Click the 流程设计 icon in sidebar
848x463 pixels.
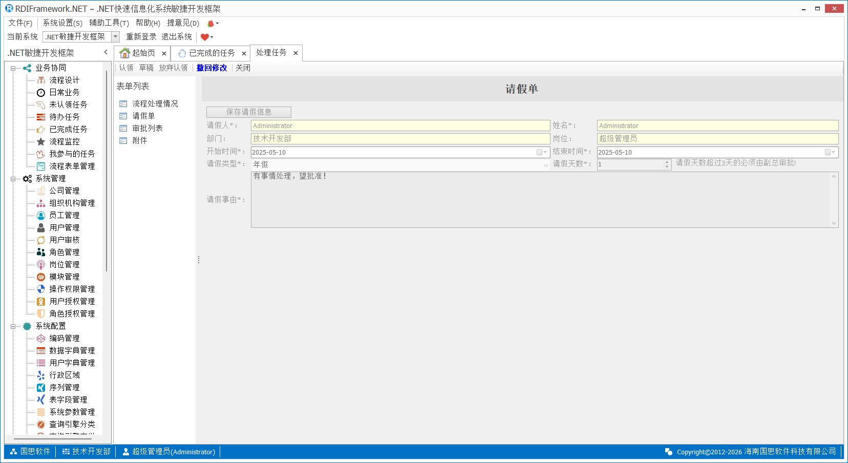tap(41, 80)
